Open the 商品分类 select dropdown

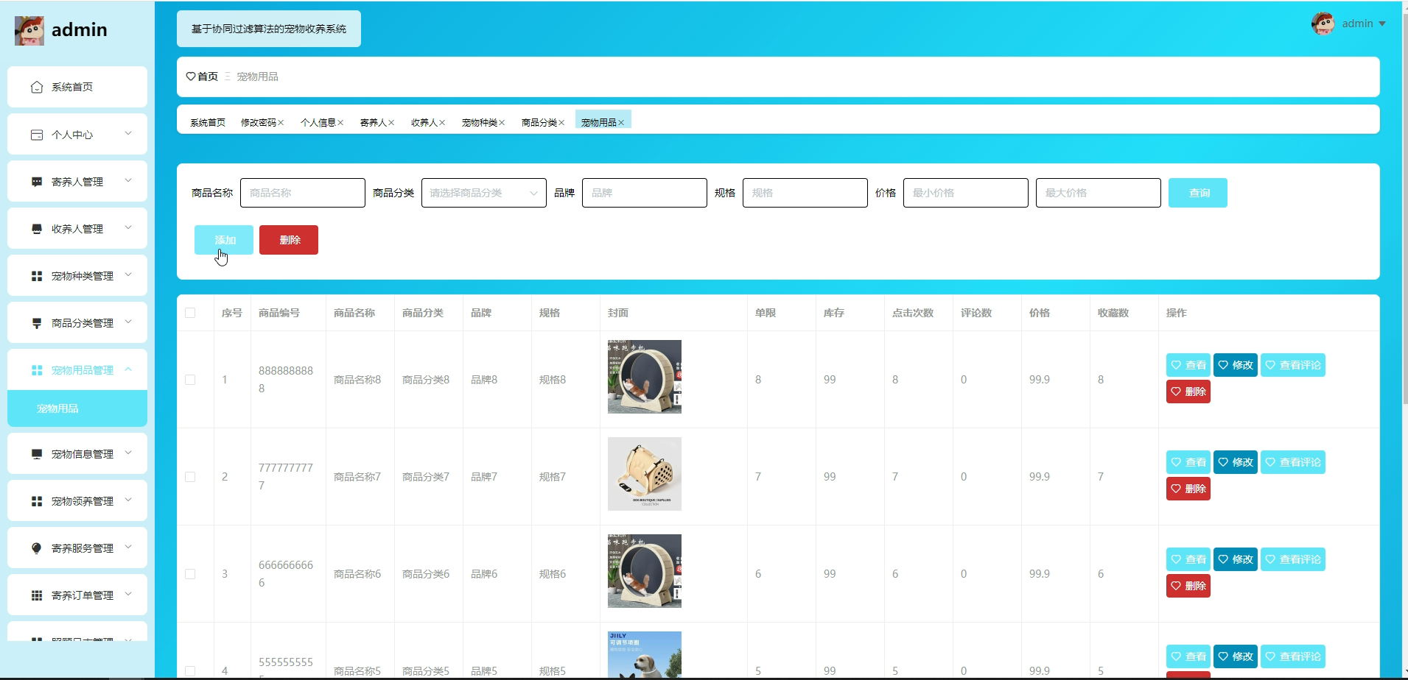pyautogui.click(x=484, y=193)
